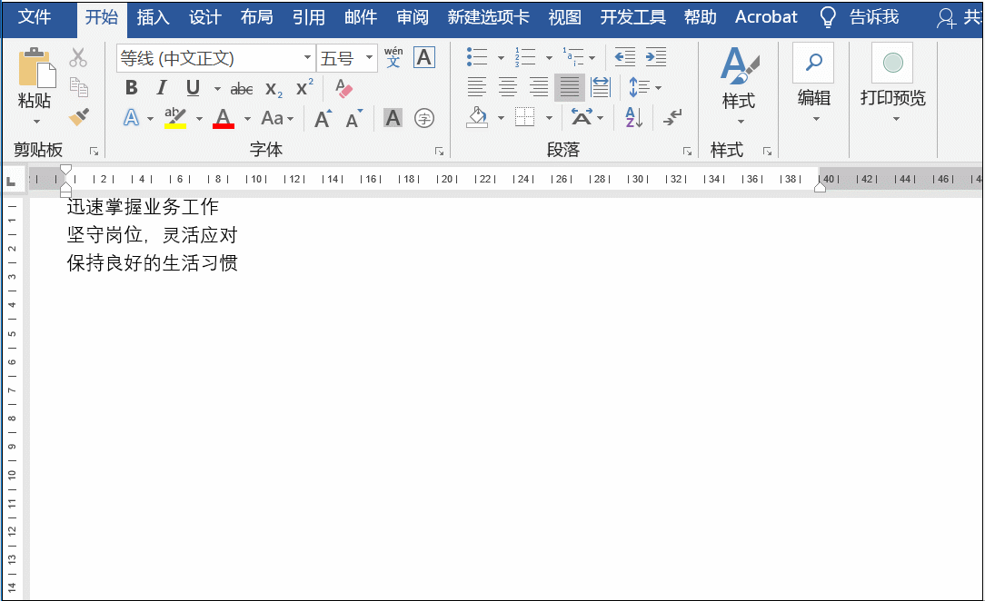Image resolution: width=985 pixels, height=601 pixels.
Task: Increase paragraph indent
Action: click(655, 57)
